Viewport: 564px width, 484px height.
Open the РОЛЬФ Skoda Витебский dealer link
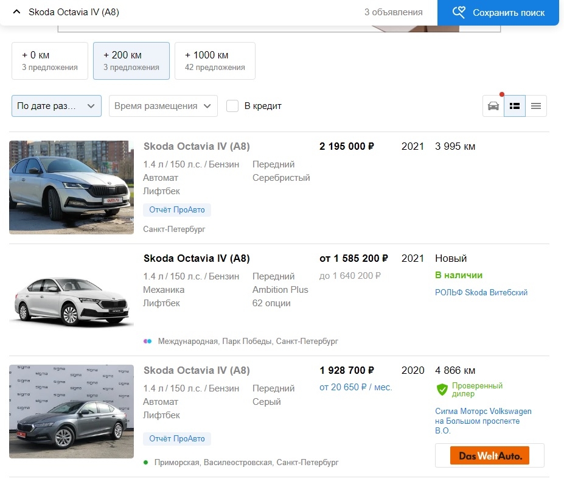pos(481,292)
